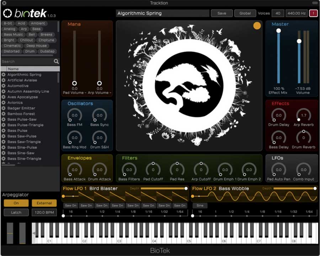Viewport: 320px width, 256px height.
Task: Toggle the Cinematic category tag
Action: [12, 46]
